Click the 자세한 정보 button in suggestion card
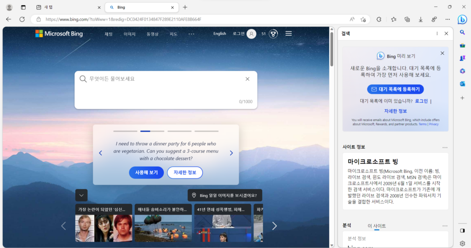This screenshot has width=471, height=248. click(185, 173)
